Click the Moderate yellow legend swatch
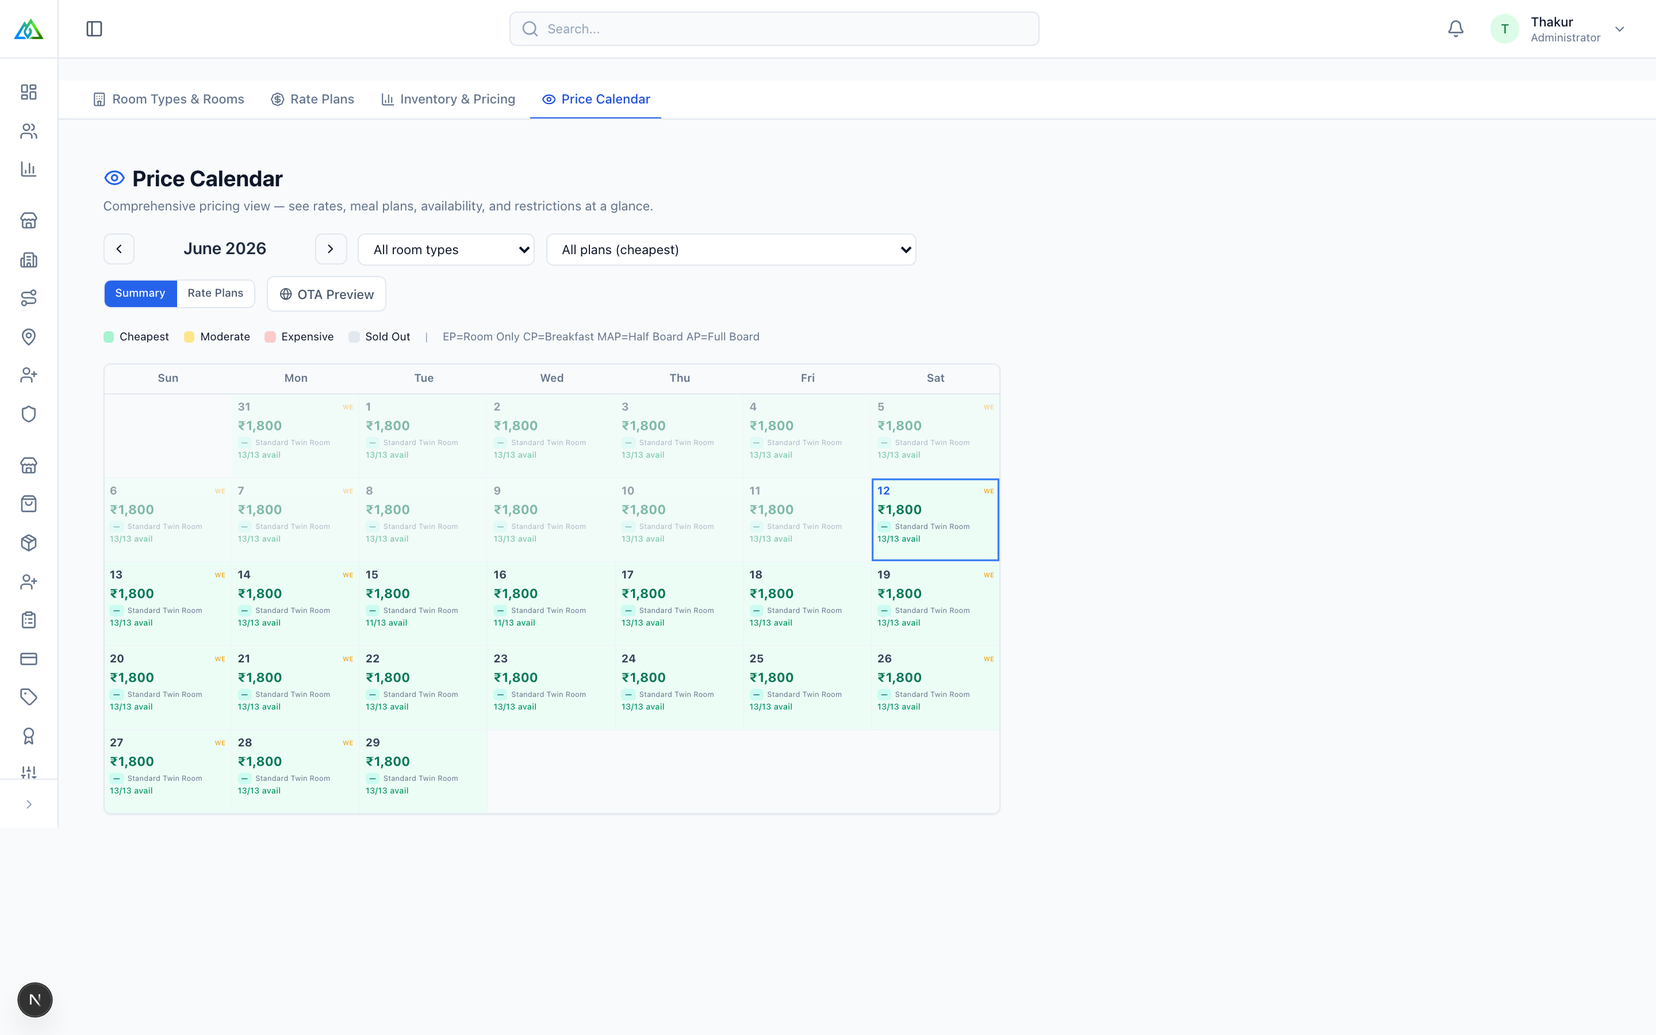Screen dimensions: 1656x1035 point(189,337)
